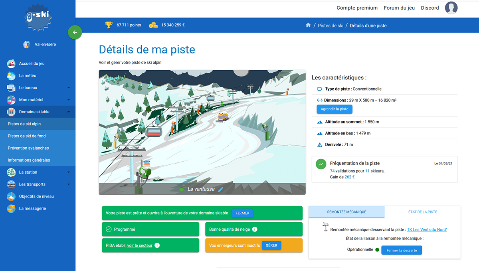Click the Accueil du jeu icon
Image resolution: width=479 pixels, height=271 pixels.
pos(11,63)
